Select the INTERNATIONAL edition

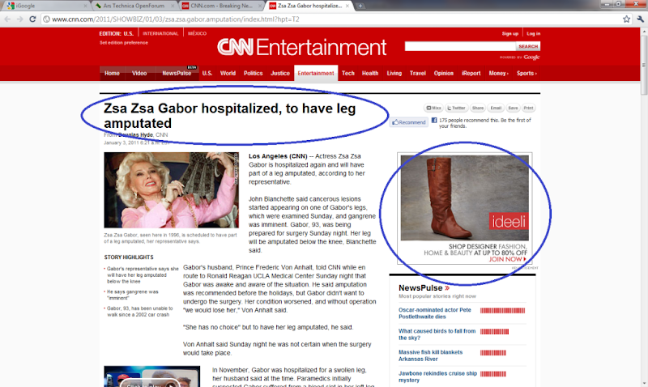pos(160,33)
